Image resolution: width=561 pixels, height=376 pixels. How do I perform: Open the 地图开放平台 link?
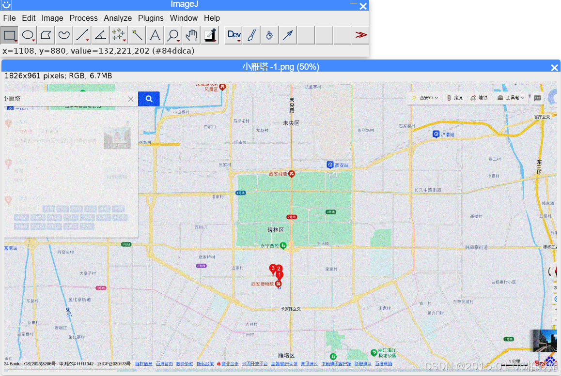[x=255, y=364]
